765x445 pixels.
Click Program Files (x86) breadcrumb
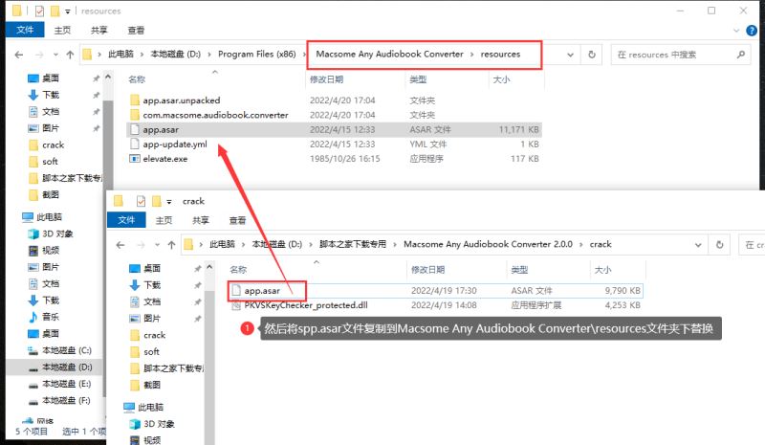(256, 55)
